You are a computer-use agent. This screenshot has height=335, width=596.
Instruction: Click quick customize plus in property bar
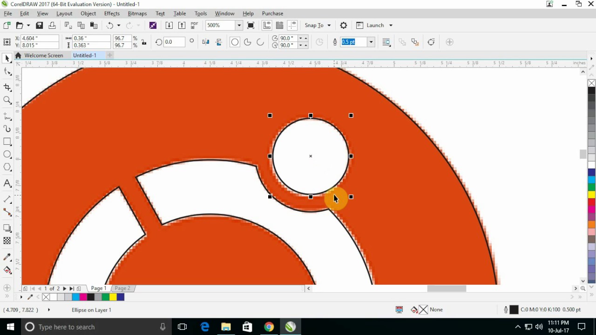pos(449,42)
